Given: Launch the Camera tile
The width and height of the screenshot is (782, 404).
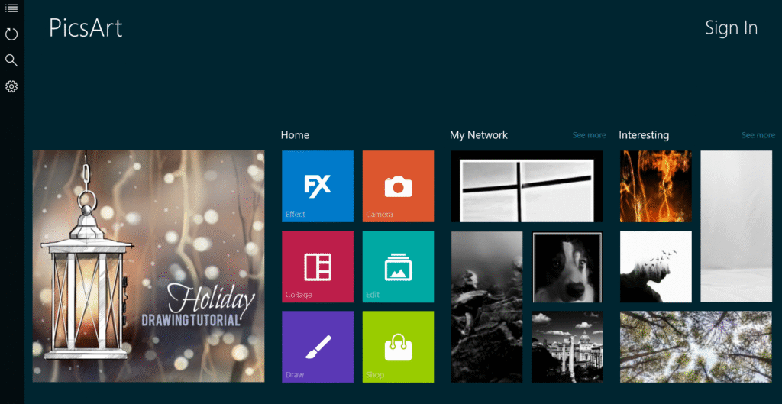Looking at the screenshot, I should 398,186.
